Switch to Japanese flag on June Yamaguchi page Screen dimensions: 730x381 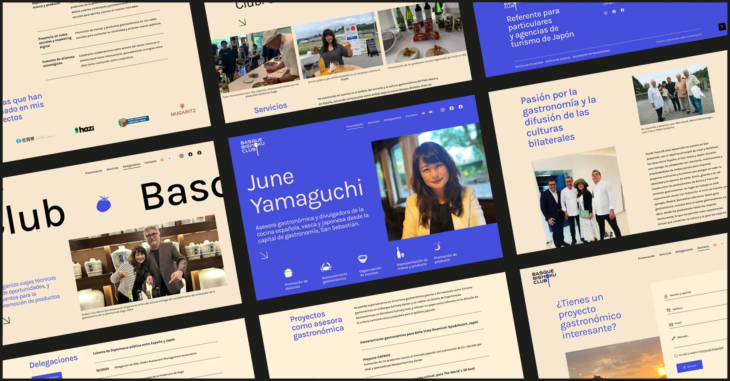tap(431, 112)
